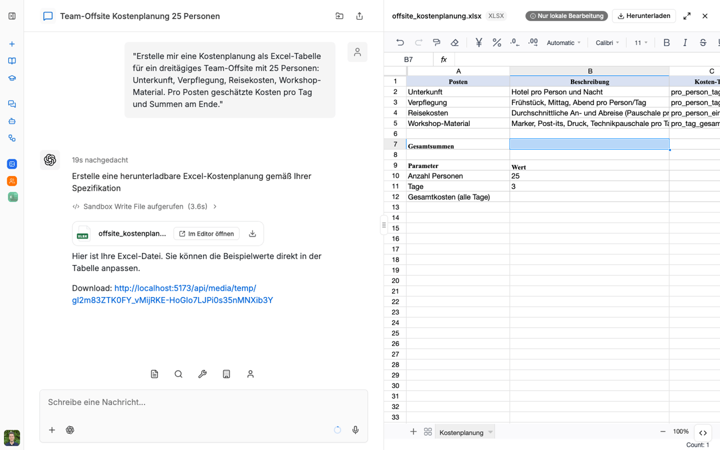
Task: Click the formula bar input
Action: (x=587, y=59)
